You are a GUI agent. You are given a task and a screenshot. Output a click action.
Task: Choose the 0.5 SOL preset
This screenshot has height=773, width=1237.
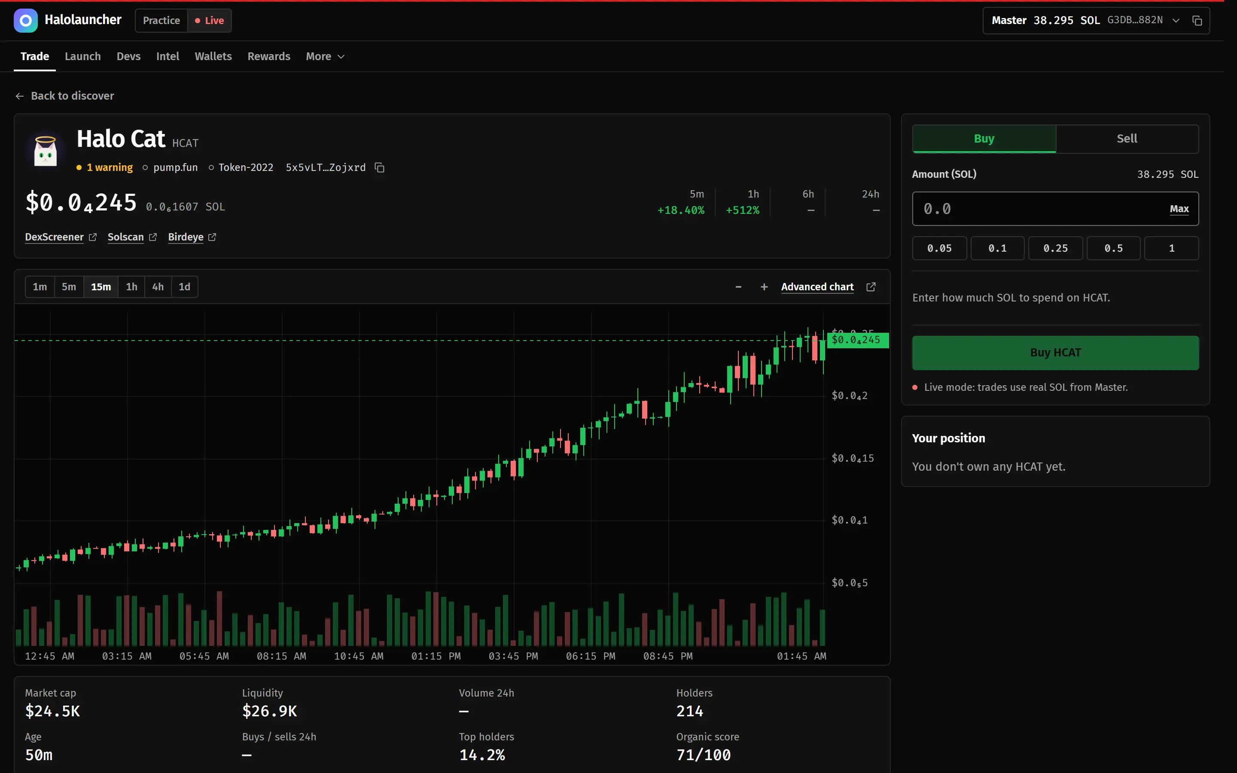point(1114,249)
